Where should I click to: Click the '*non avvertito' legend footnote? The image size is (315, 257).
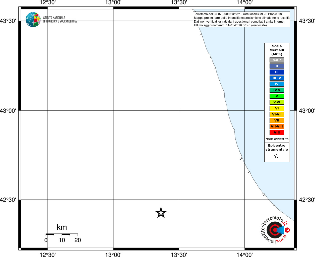tap(277, 139)
